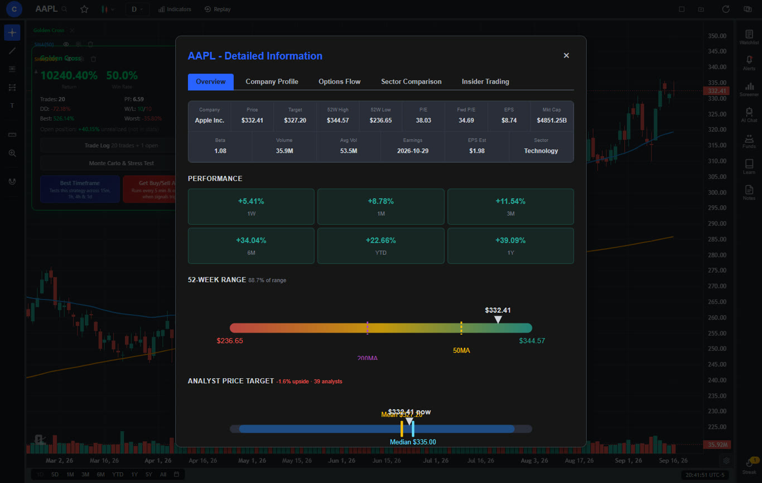The image size is (762, 483).
Task: Switch to the Company Profile tab
Action: pyautogui.click(x=272, y=81)
